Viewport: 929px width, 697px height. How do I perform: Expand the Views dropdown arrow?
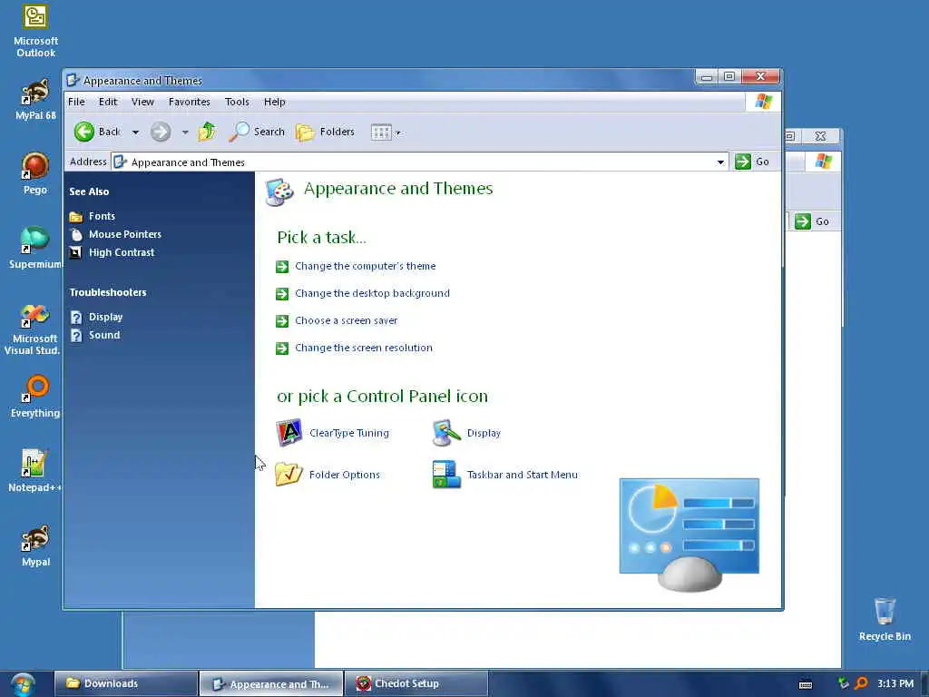pos(398,133)
